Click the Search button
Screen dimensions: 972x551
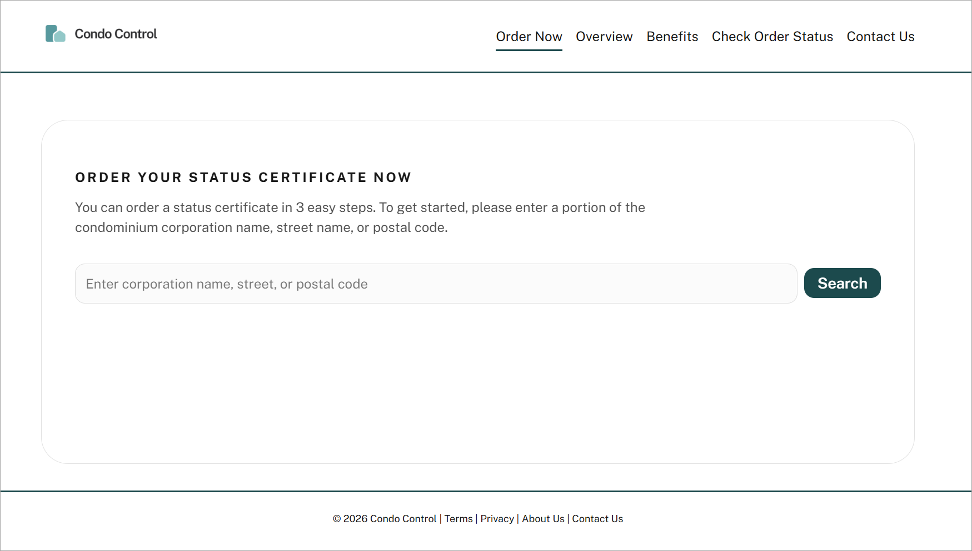tap(843, 283)
